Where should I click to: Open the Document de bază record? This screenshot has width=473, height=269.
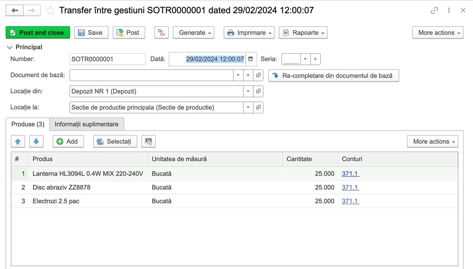click(x=258, y=75)
